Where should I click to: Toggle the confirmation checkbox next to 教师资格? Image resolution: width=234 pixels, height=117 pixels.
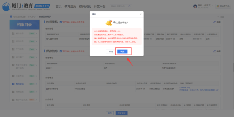61,22
